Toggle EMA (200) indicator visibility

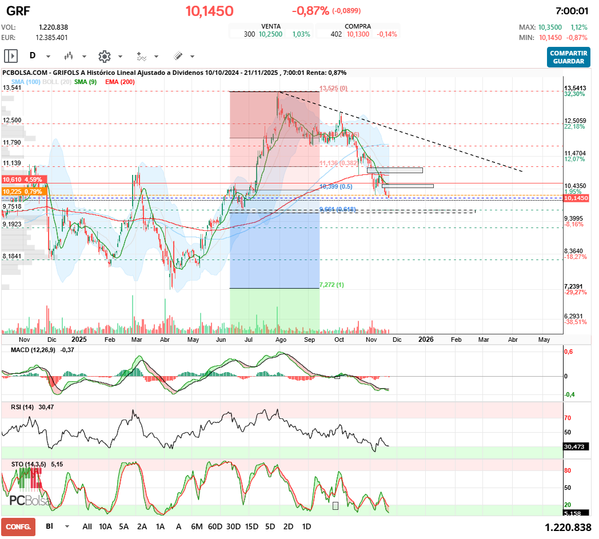[120, 82]
